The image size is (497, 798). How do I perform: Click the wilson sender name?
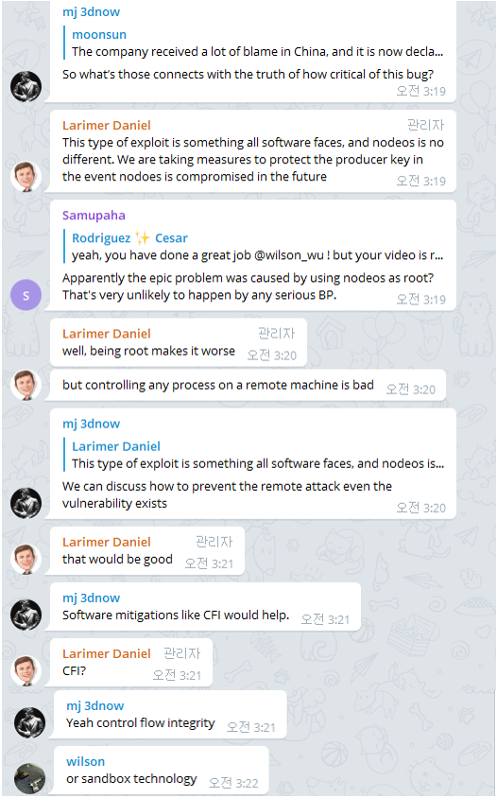pos(85,761)
